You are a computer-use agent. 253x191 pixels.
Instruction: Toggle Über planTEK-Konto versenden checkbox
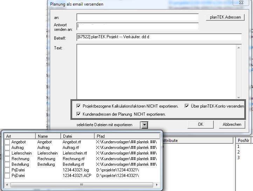[187, 106]
